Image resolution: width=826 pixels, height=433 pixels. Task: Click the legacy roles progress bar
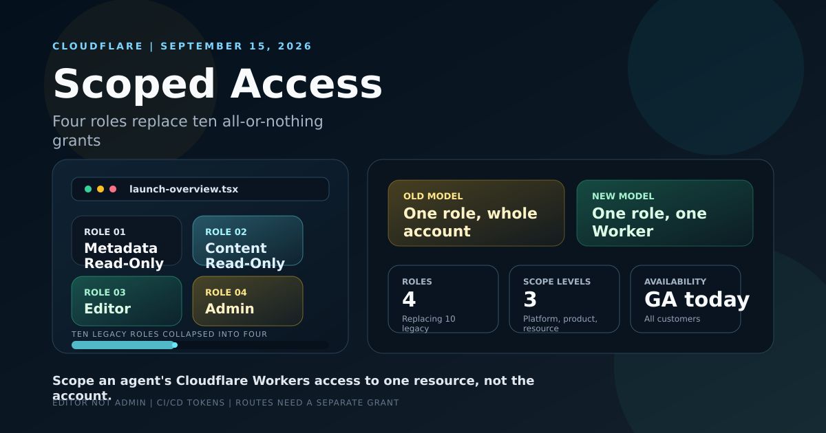click(x=200, y=345)
